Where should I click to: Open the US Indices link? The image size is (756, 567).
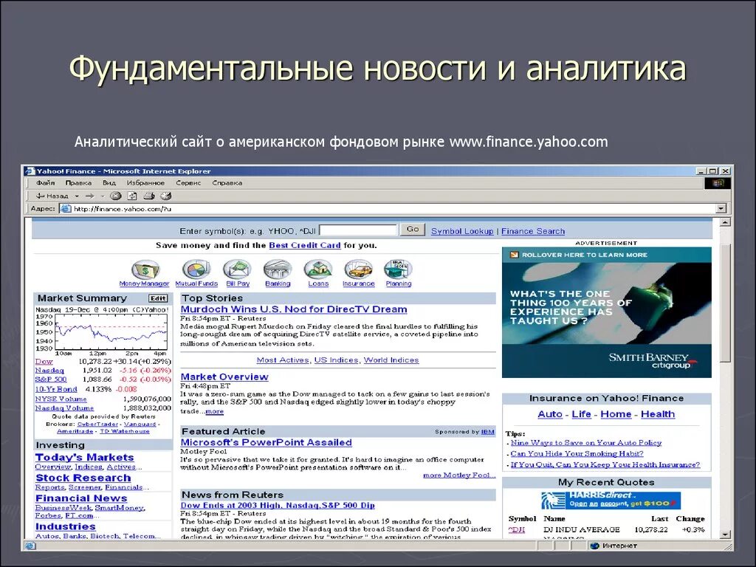point(336,360)
